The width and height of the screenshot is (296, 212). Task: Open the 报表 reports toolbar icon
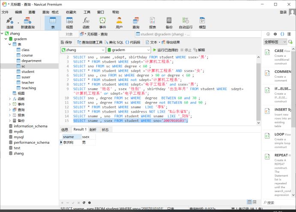152,23
